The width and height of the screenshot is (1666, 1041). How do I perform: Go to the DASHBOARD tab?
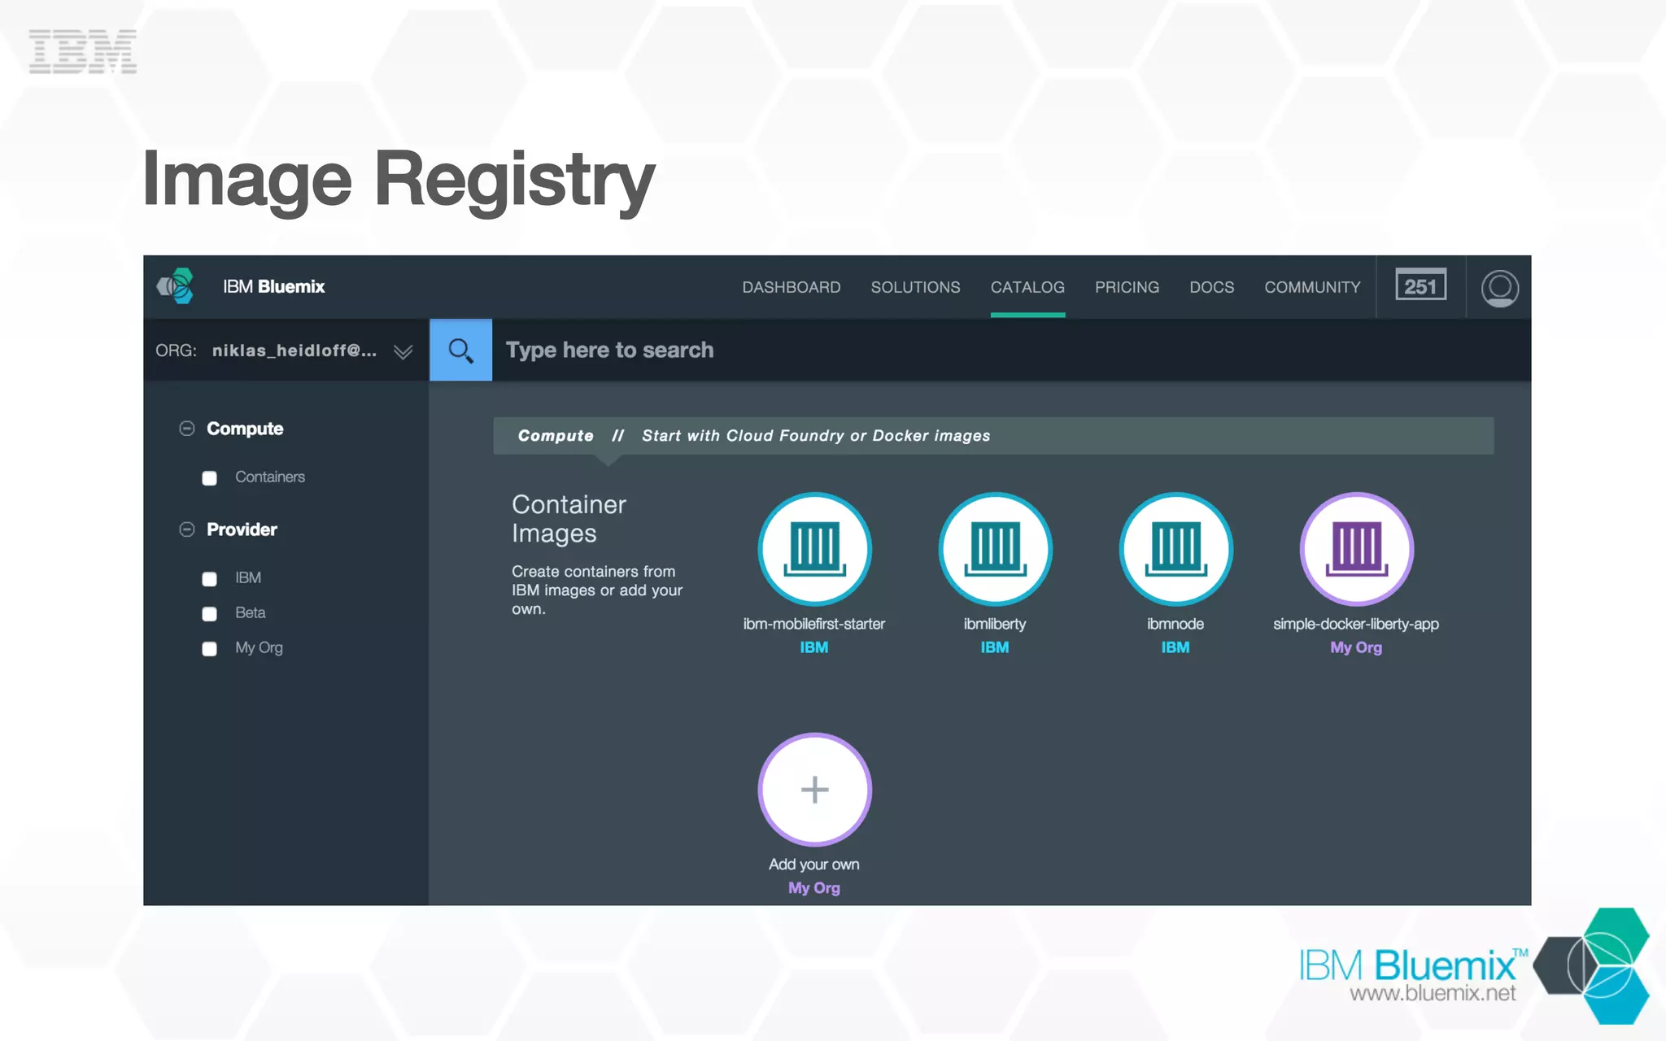pos(791,287)
